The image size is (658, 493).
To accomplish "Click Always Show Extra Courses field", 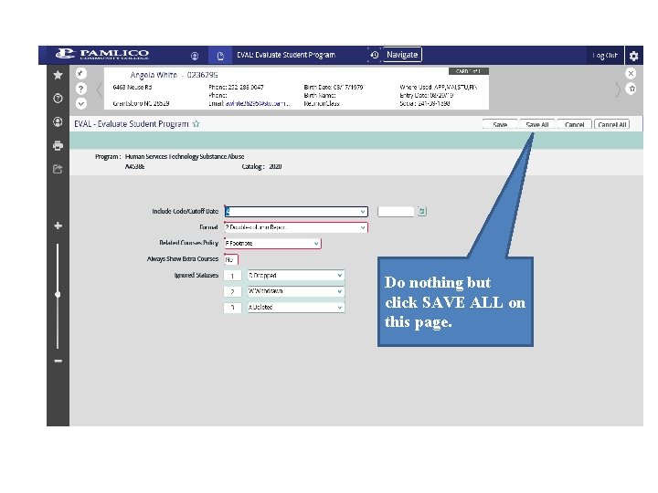I will (x=231, y=259).
